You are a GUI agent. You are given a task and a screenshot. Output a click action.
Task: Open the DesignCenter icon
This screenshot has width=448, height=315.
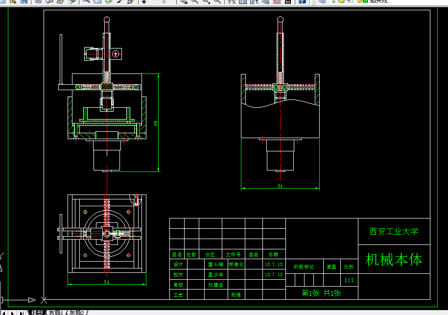(x=243, y=1)
